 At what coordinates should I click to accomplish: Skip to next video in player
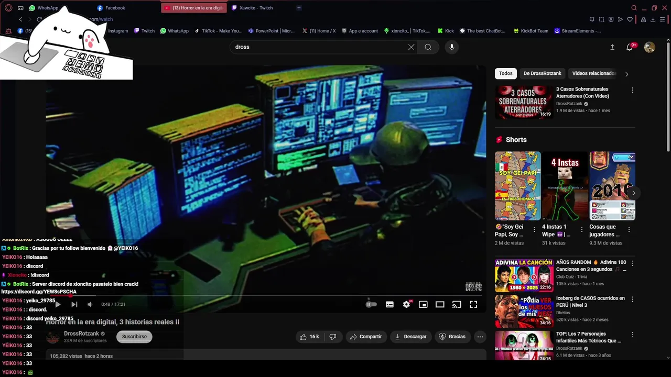click(x=74, y=304)
